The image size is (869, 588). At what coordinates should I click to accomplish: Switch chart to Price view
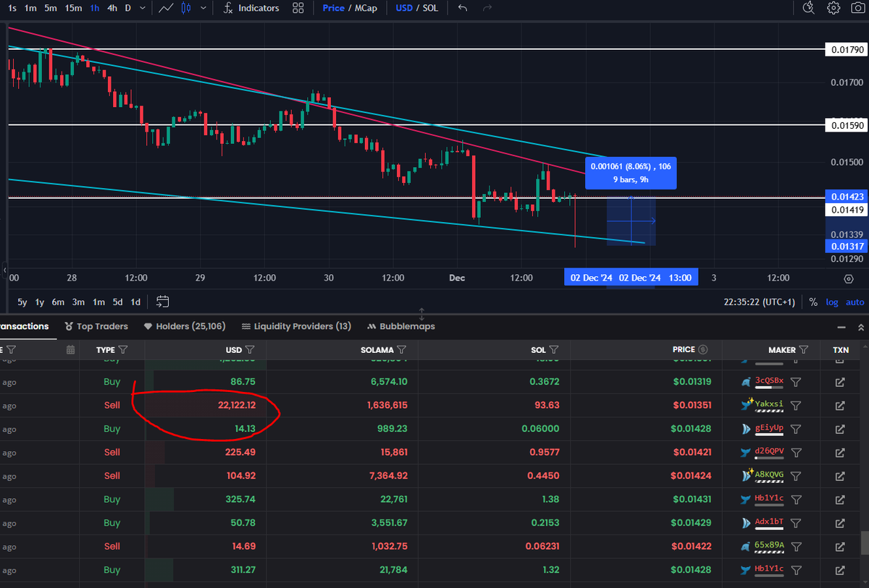pos(333,8)
